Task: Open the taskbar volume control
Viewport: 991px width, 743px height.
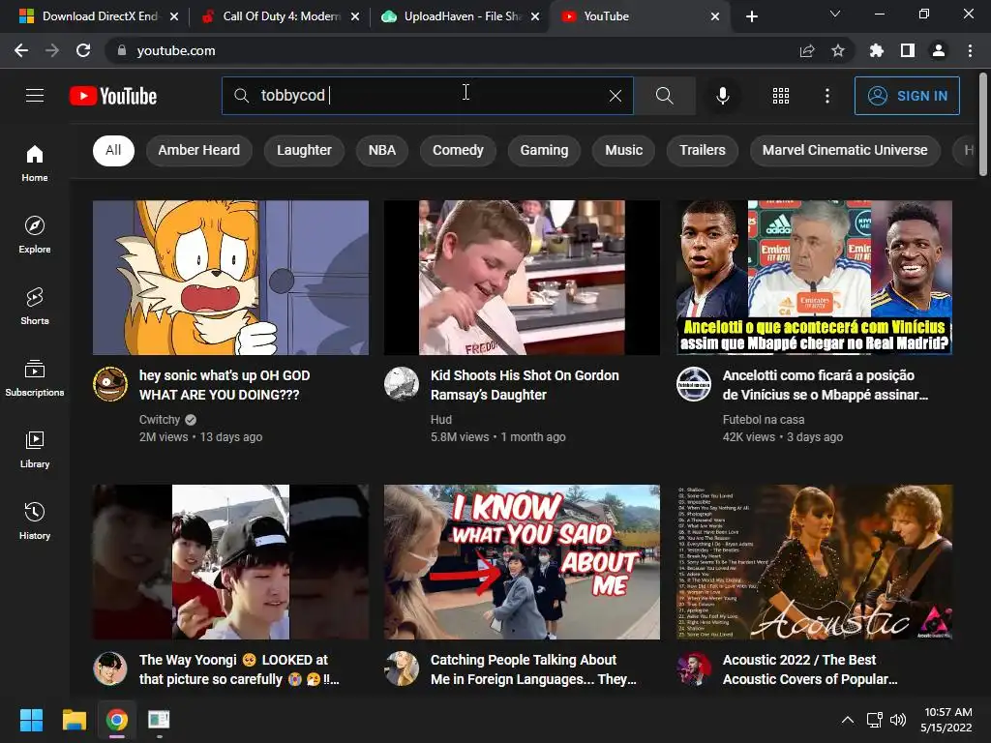Action: point(898,720)
